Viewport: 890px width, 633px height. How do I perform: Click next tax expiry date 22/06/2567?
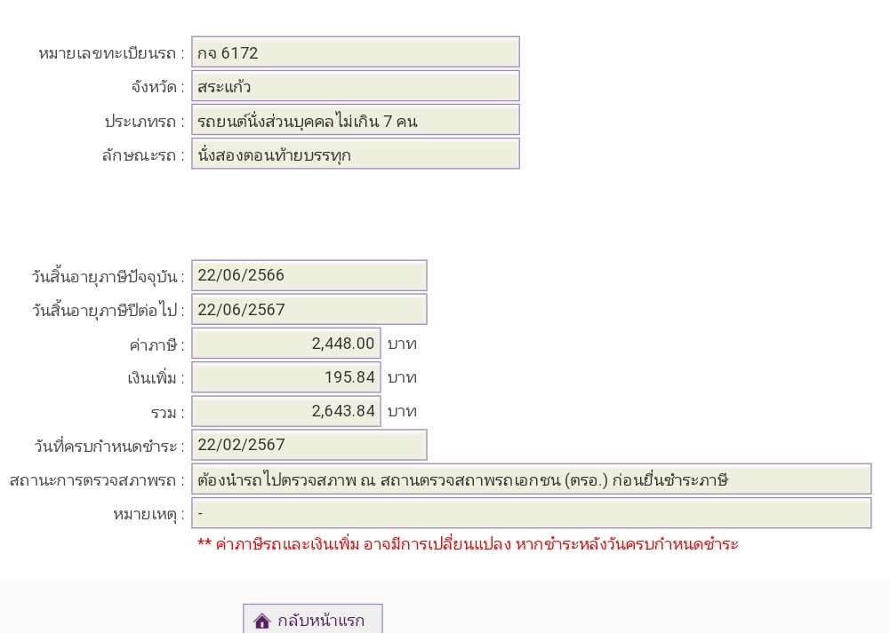point(309,310)
